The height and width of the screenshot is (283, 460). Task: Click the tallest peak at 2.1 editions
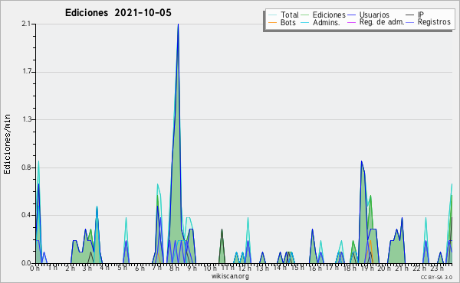pyautogui.click(x=178, y=25)
